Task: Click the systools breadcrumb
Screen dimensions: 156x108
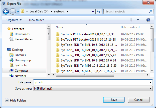Action: pyautogui.click(x=59, y=11)
